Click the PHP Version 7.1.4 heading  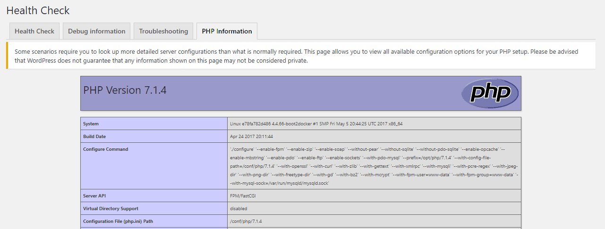pyautogui.click(x=125, y=90)
